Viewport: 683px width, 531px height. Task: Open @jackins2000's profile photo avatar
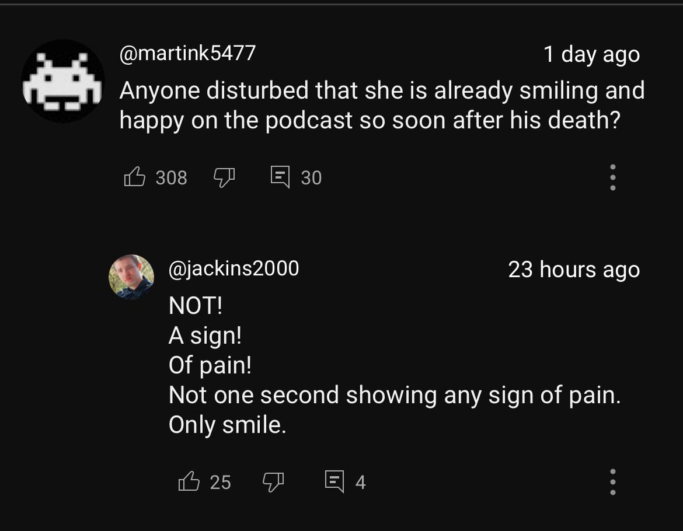tap(131, 277)
